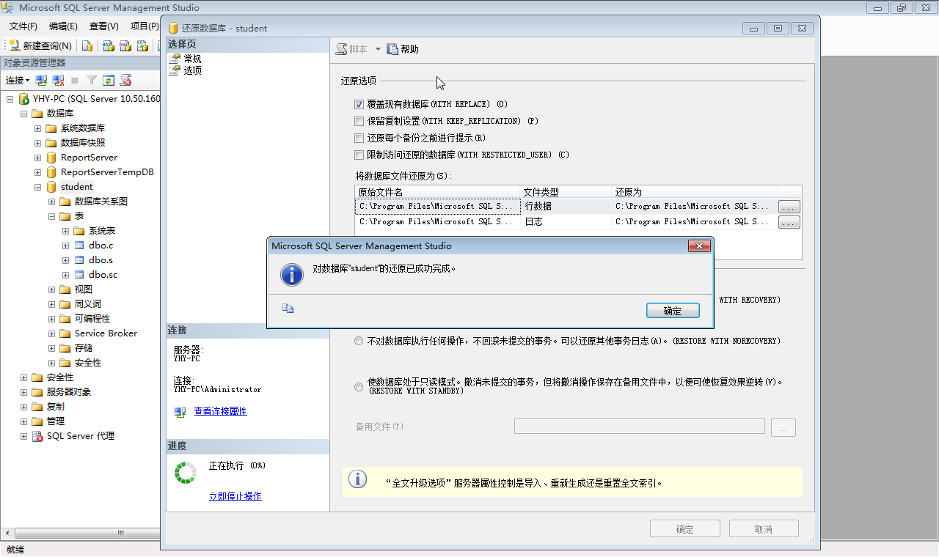
Task: Open the 查看连接属性 link
Action: click(x=220, y=412)
